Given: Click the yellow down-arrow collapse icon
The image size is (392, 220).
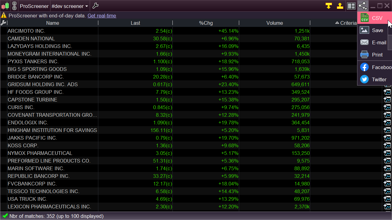Looking at the screenshot, I should click(329, 6).
